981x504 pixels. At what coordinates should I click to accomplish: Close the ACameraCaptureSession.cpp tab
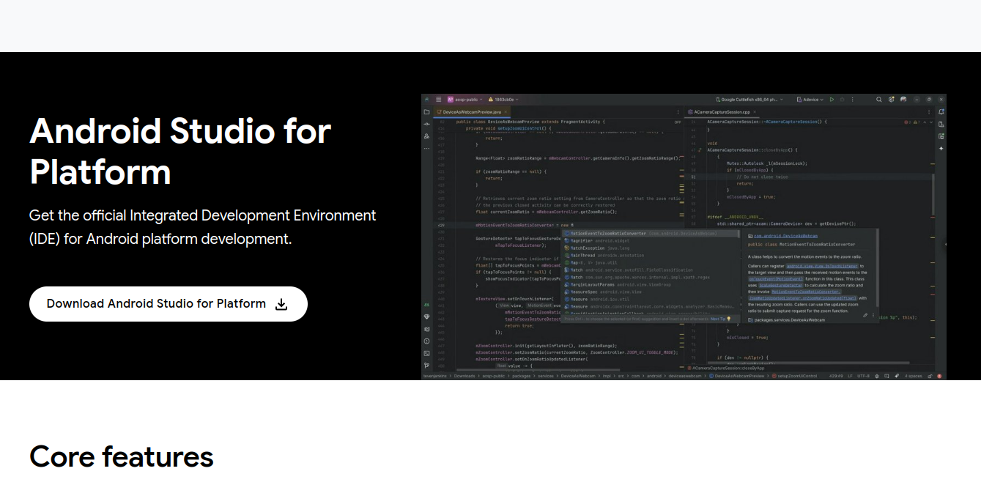[755, 112]
